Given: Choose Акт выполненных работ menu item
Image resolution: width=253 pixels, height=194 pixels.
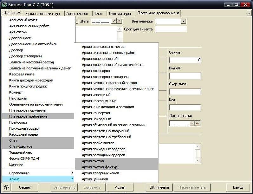Looking at the screenshot, I should [38, 26].
